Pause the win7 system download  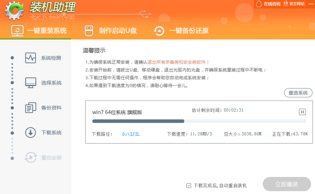(x=302, y=112)
